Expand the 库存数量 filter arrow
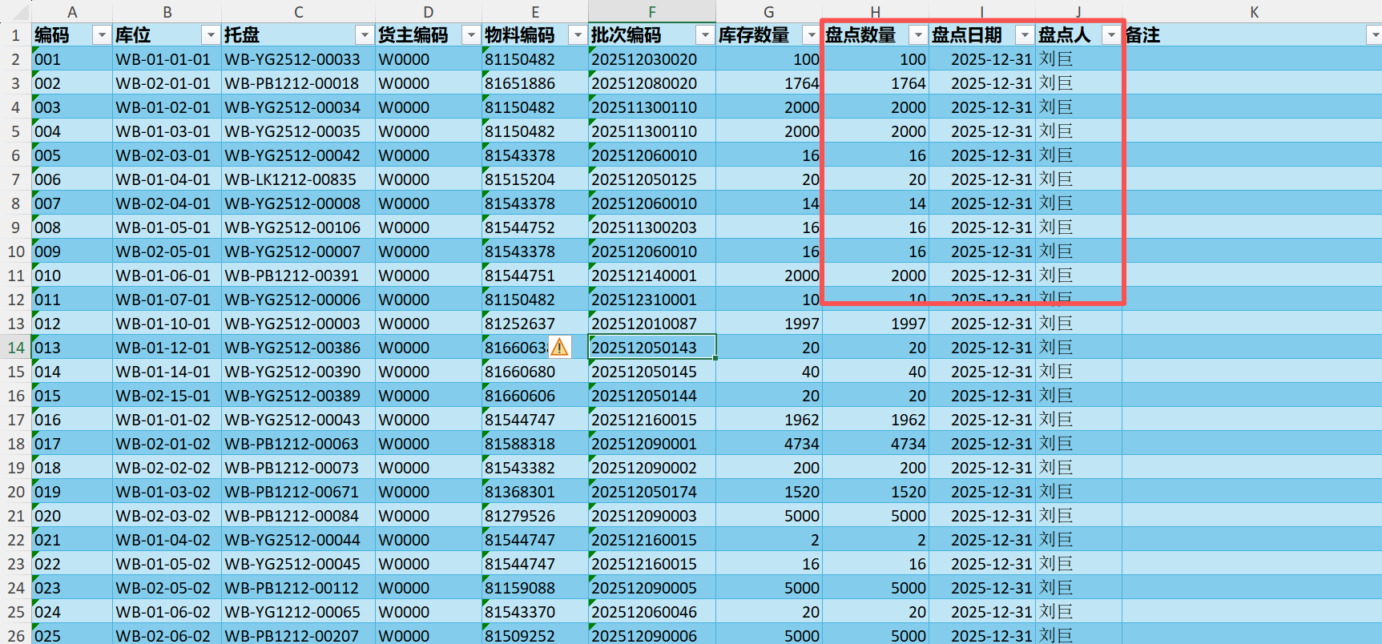 (811, 35)
